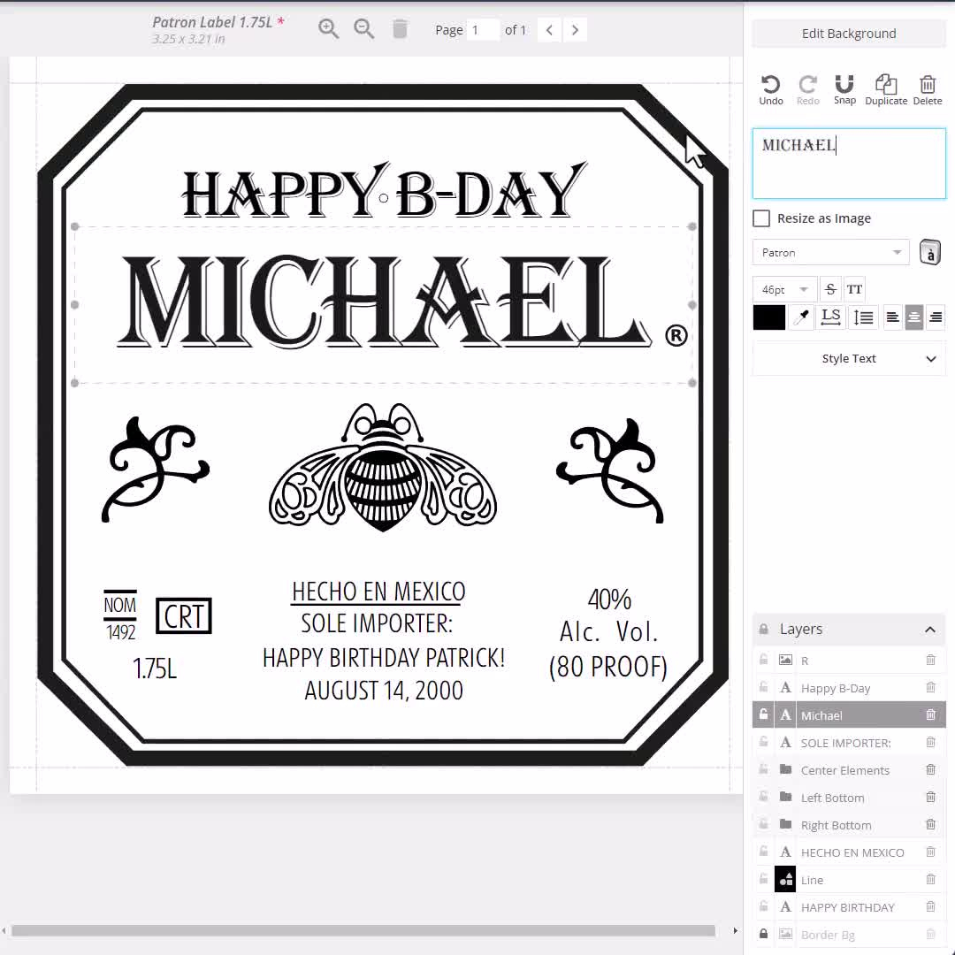Toggle lock on the Happy B-Day layer
This screenshot has height=955, width=955.
pos(763,687)
